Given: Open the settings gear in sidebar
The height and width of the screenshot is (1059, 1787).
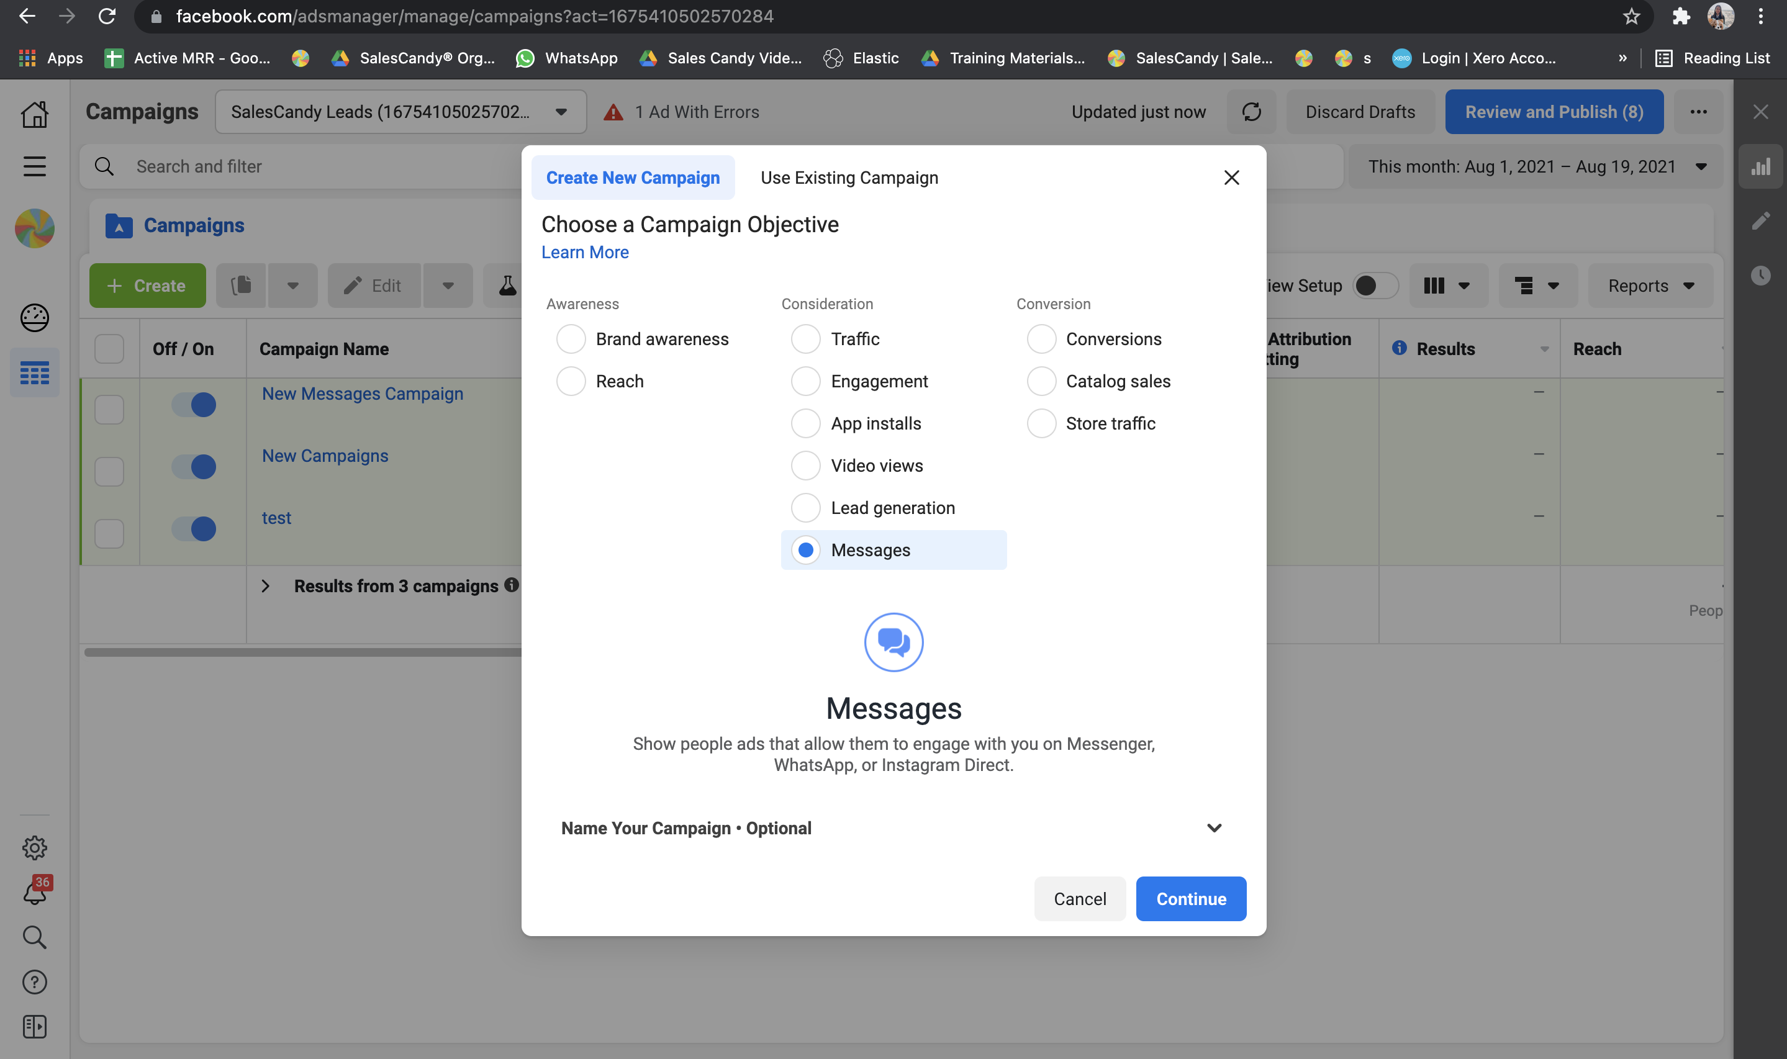Looking at the screenshot, I should pyautogui.click(x=34, y=848).
